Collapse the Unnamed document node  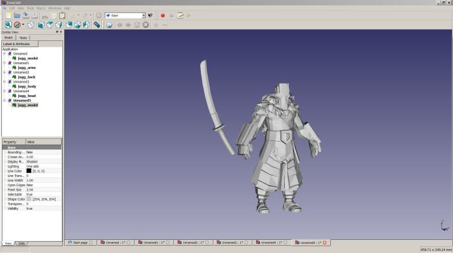pyautogui.click(x=5, y=54)
